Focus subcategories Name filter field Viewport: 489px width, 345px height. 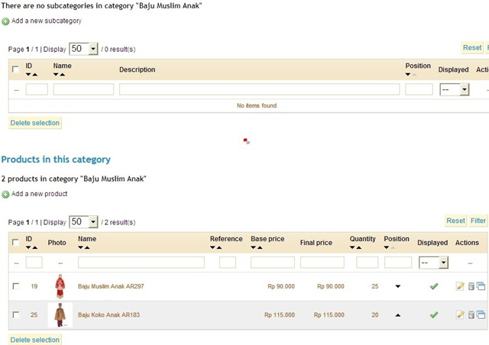point(83,89)
